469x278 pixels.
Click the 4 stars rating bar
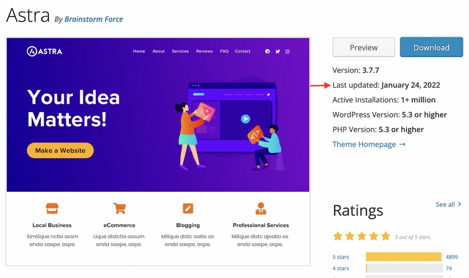coord(404,268)
